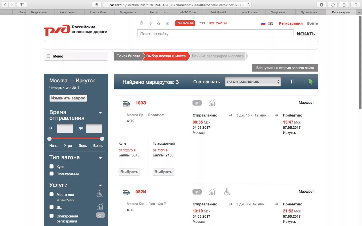Switch to the Best Hotel R tab
This screenshot has width=362, height=226.
[x=219, y=12]
